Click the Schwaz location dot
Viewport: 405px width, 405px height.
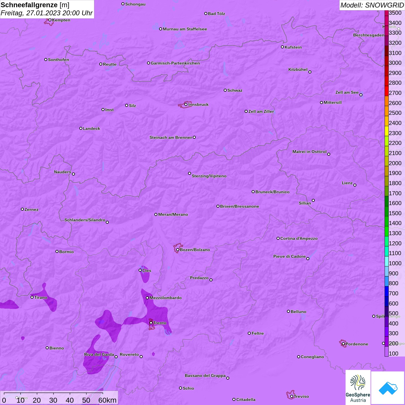(225, 90)
